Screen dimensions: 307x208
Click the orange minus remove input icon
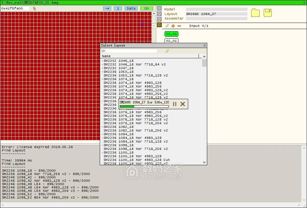pyautogui.click(x=179, y=26)
